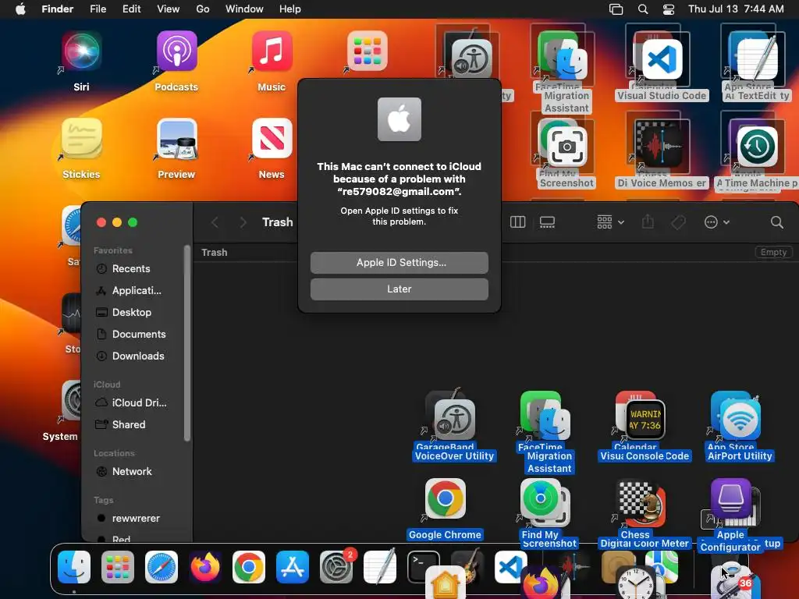Select the Time Machine desktop icon
Image resolution: width=799 pixels, height=599 pixels.
(x=757, y=147)
